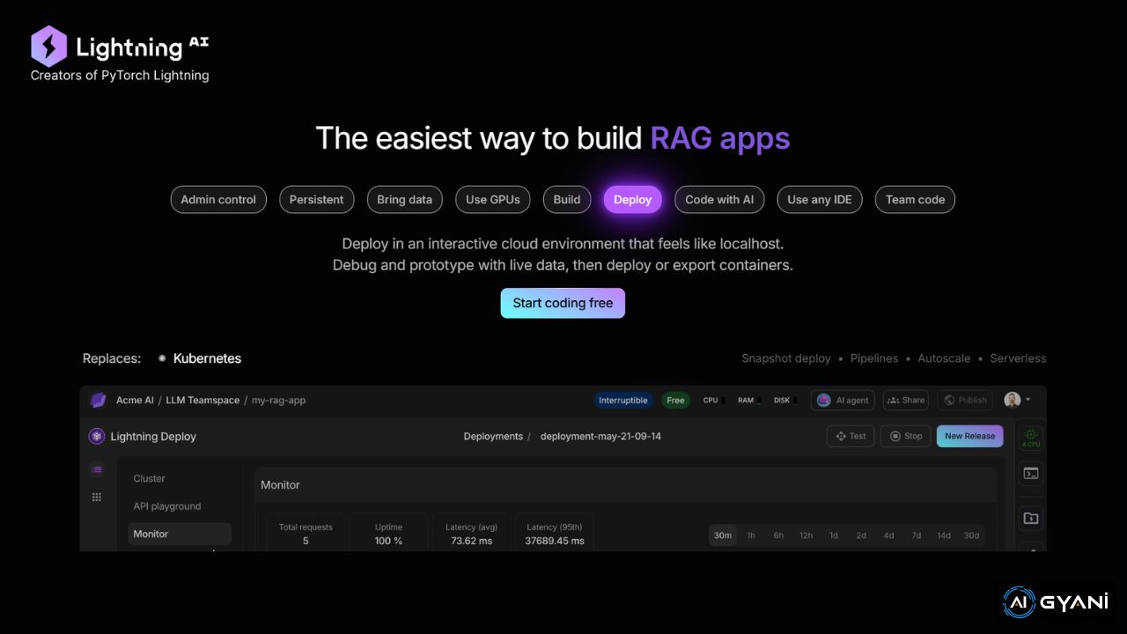The width and height of the screenshot is (1127, 634).
Task: Click the Publish button
Action: 965,400
